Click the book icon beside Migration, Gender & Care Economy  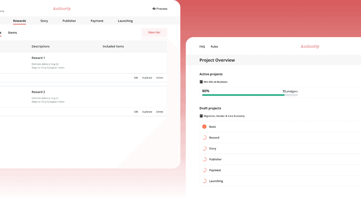point(201,116)
